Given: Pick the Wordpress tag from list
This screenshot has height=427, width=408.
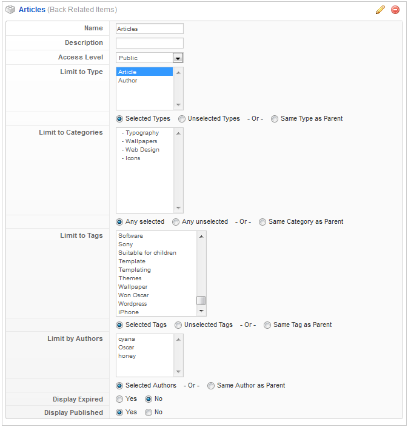Looking at the screenshot, I should (x=133, y=304).
